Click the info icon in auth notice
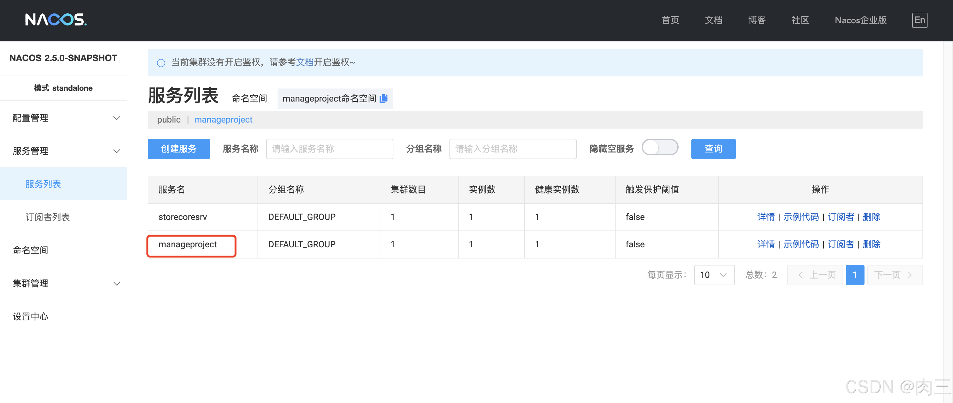Screen dimensions: 953x403 click(161, 63)
